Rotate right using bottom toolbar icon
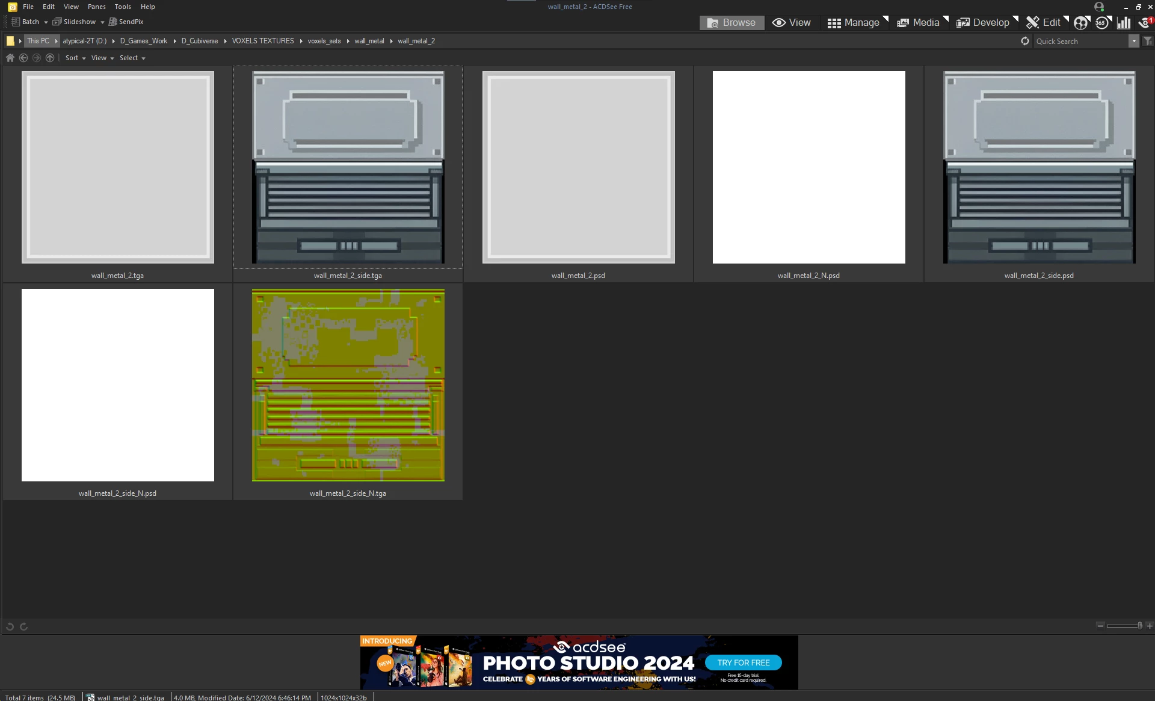This screenshot has height=701, width=1155. pyautogui.click(x=24, y=626)
